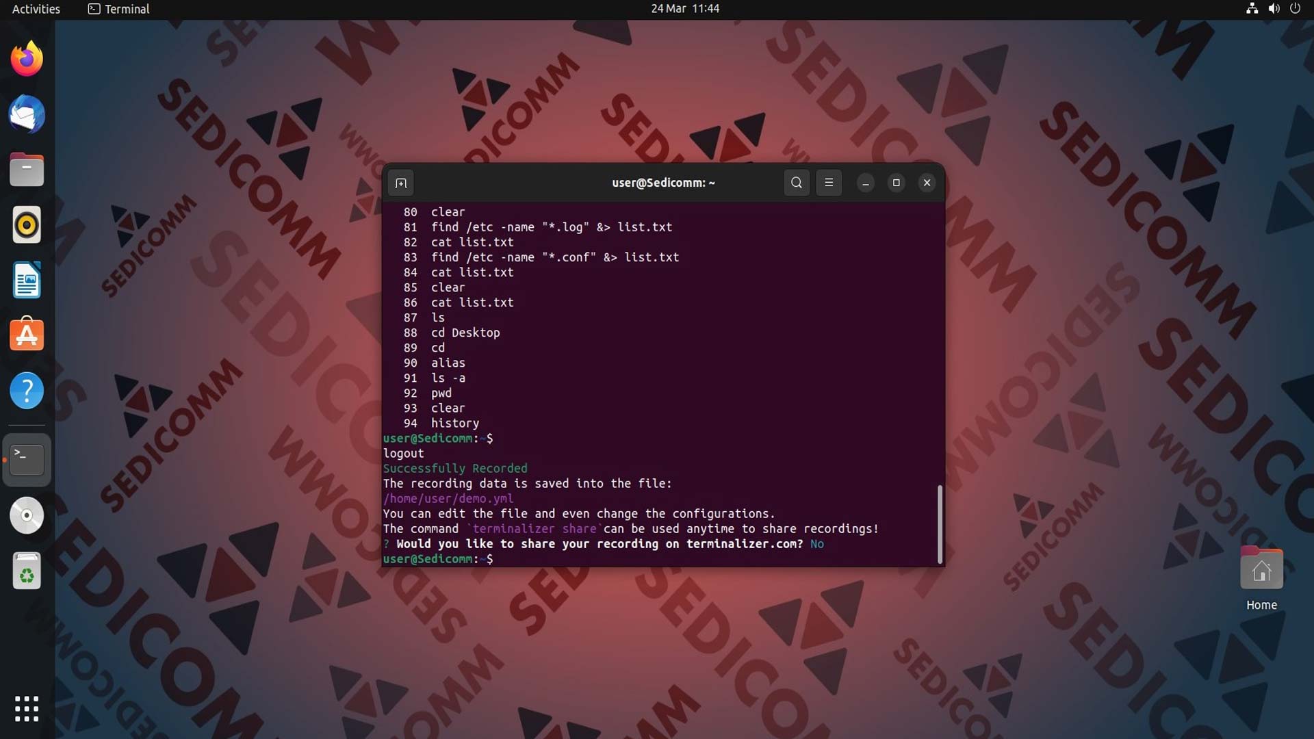The image size is (1314, 739).
Task: Open the terminal search tool
Action: pos(797,183)
